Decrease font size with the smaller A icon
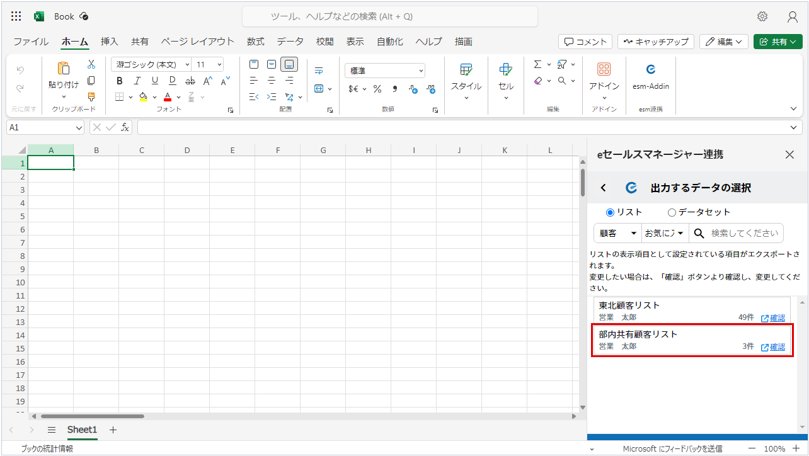 click(225, 81)
